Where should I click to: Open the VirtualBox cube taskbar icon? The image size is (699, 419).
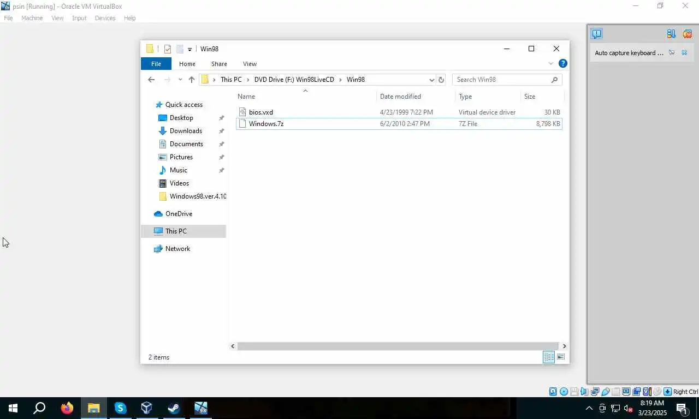tap(146, 408)
